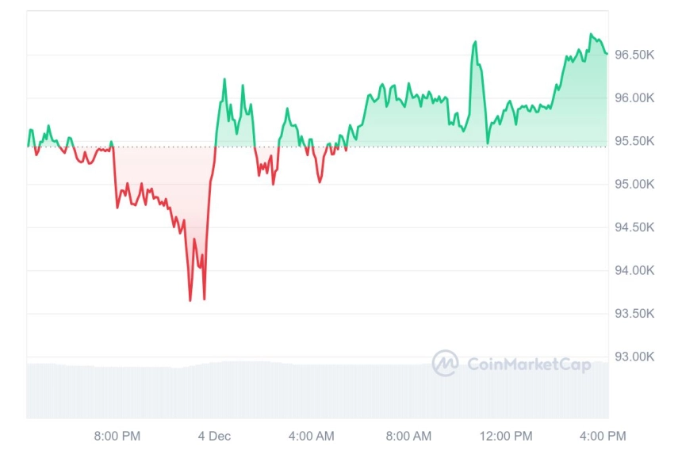The height and width of the screenshot is (454, 682).
Task: Select the 94.50K price axis label
Action: [x=634, y=227]
